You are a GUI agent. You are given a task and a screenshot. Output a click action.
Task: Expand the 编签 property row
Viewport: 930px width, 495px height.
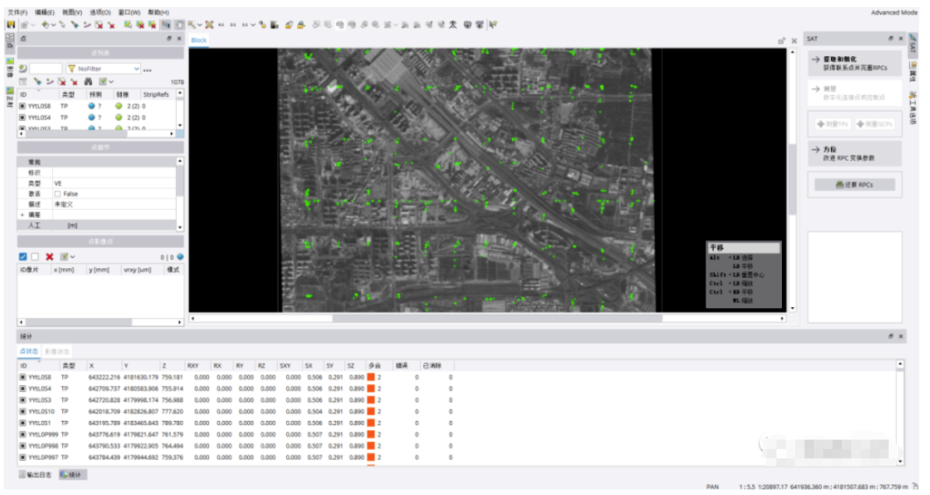point(22,214)
